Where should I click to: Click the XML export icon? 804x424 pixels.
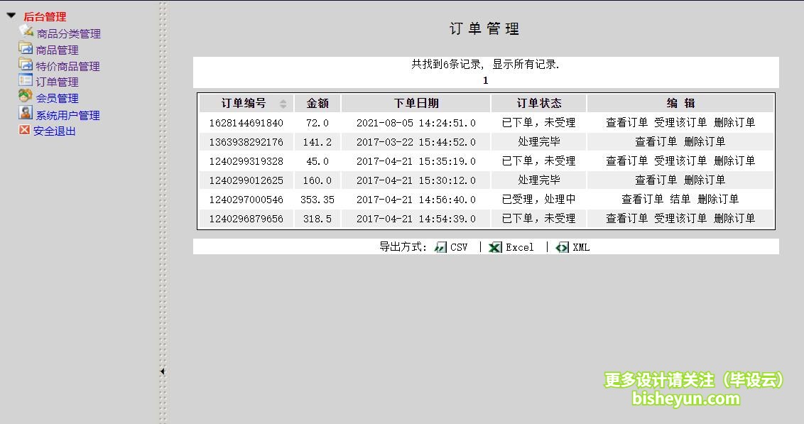coord(561,247)
